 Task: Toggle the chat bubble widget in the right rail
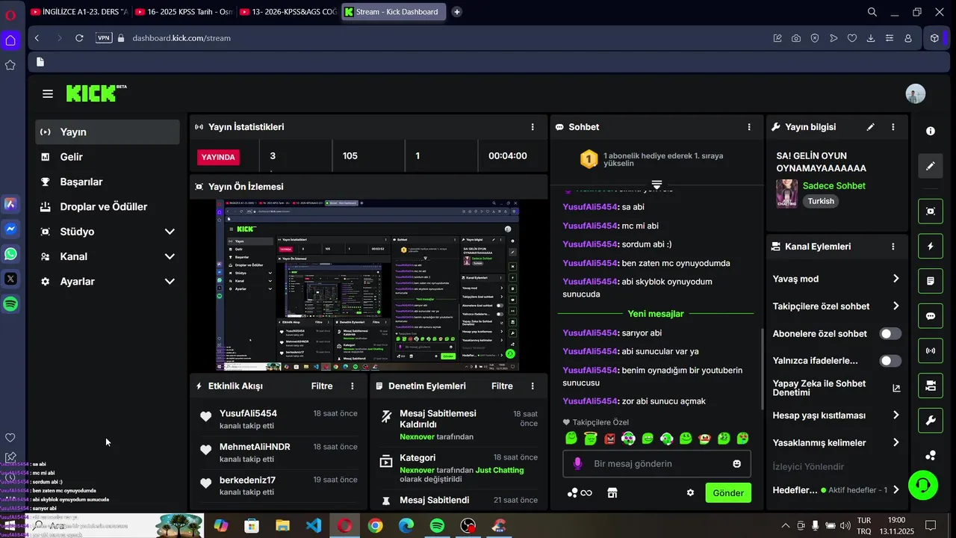point(931,316)
